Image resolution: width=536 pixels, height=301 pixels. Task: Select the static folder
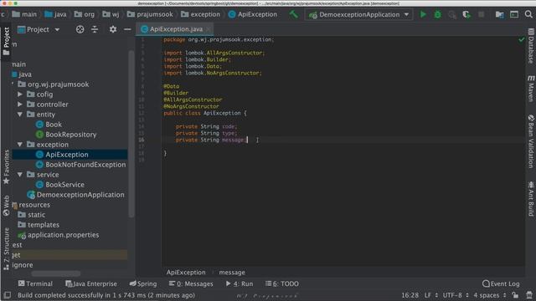pos(32,215)
